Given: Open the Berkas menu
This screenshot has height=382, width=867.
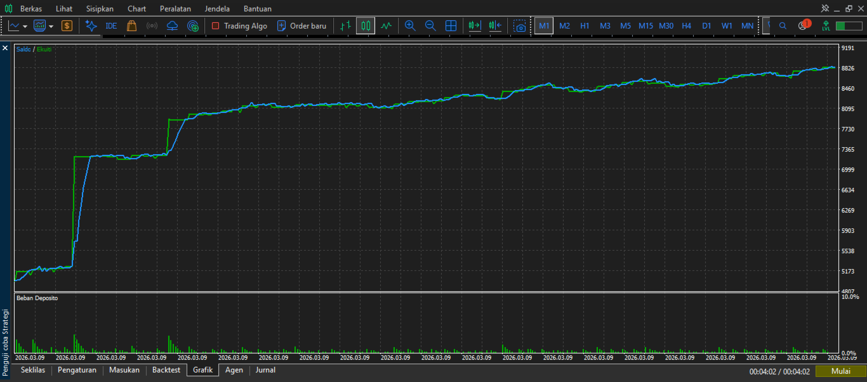Looking at the screenshot, I should 31,9.
